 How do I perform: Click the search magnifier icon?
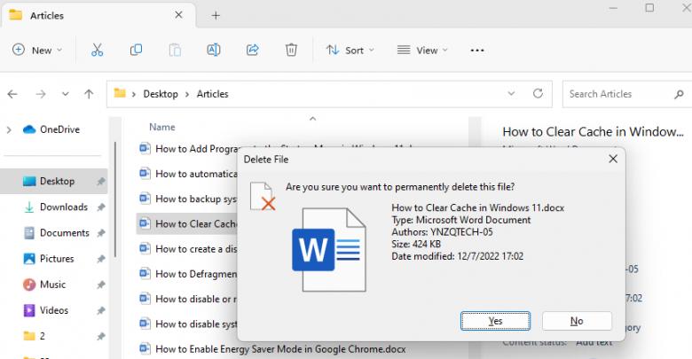coord(680,94)
